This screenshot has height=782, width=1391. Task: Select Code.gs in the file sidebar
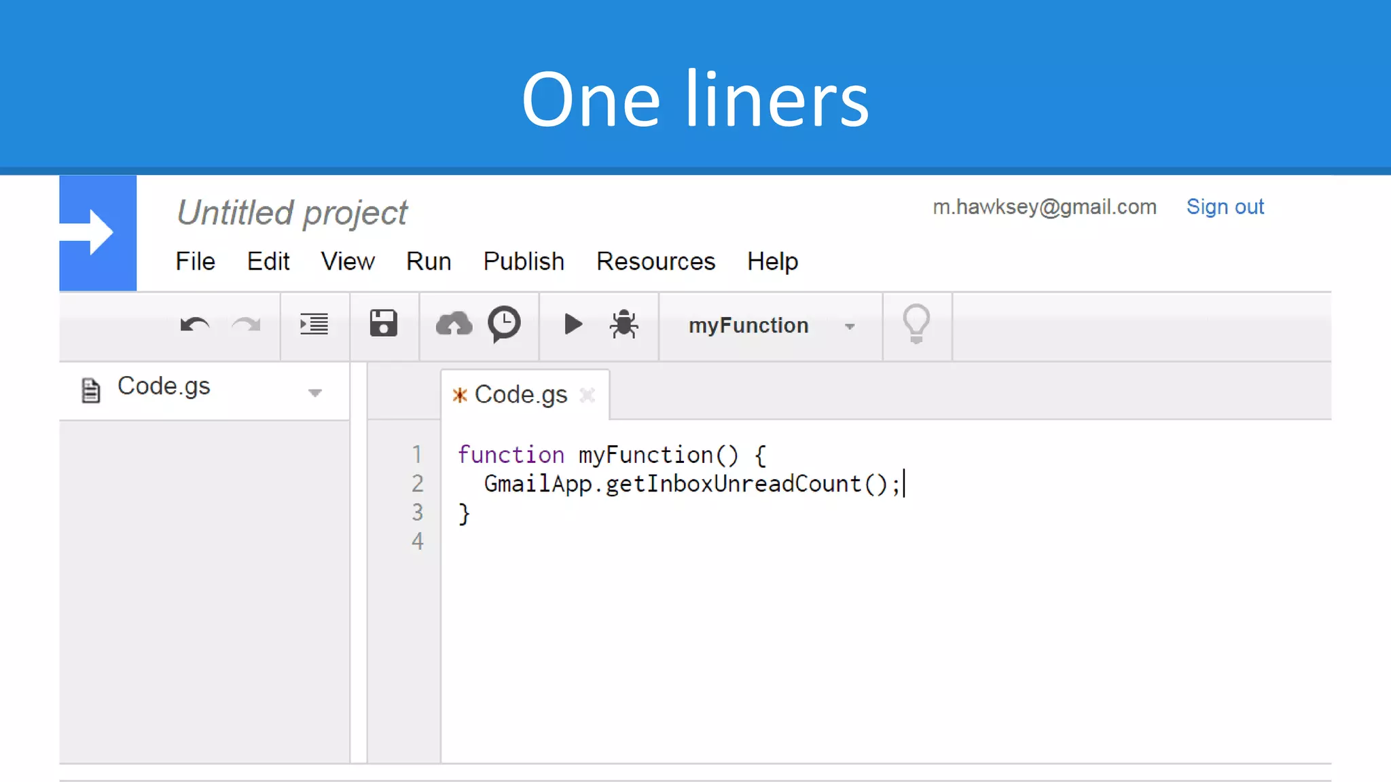164,386
